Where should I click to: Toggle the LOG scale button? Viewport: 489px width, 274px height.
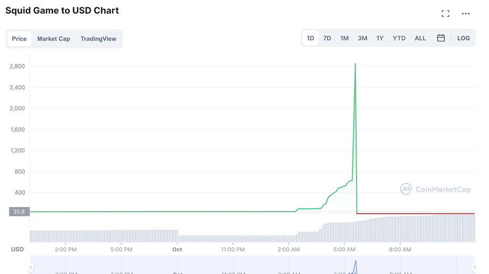click(x=463, y=38)
